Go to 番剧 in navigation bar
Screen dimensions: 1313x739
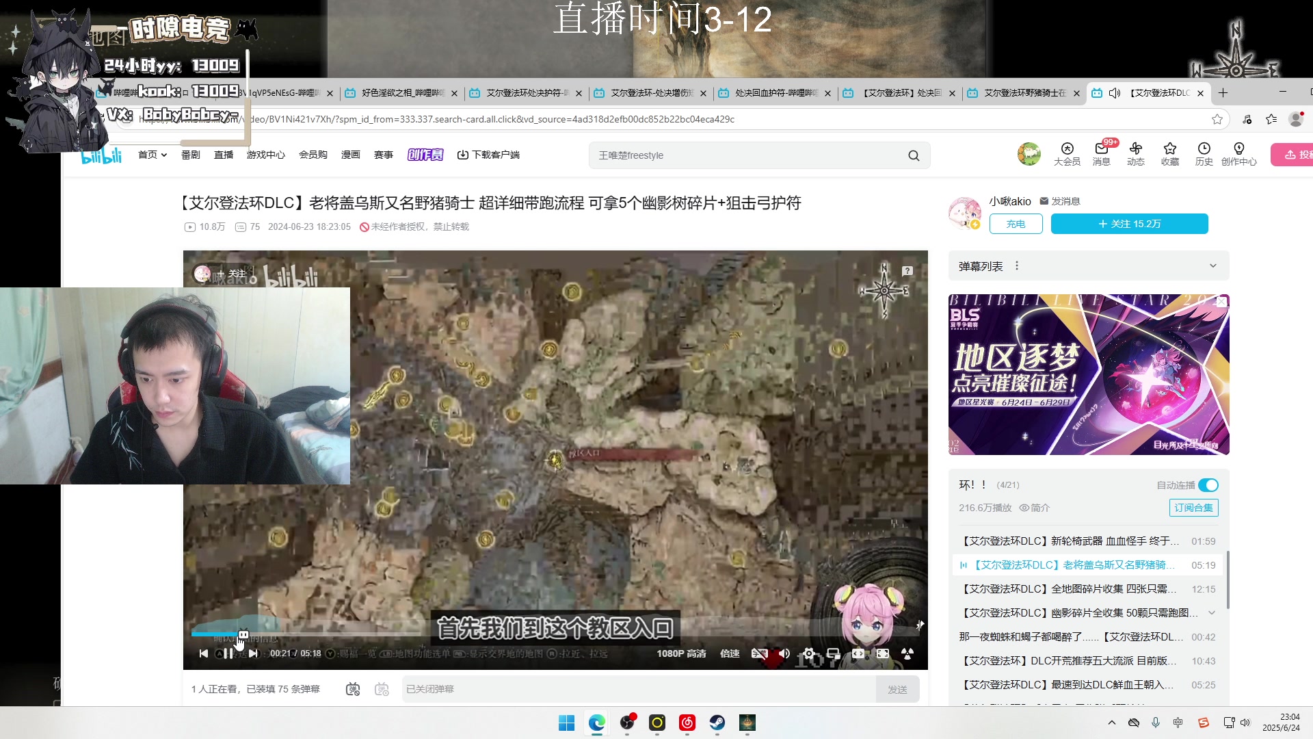point(190,155)
